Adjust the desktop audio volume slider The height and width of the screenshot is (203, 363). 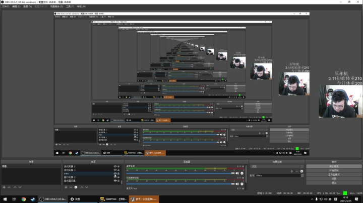pos(180,173)
